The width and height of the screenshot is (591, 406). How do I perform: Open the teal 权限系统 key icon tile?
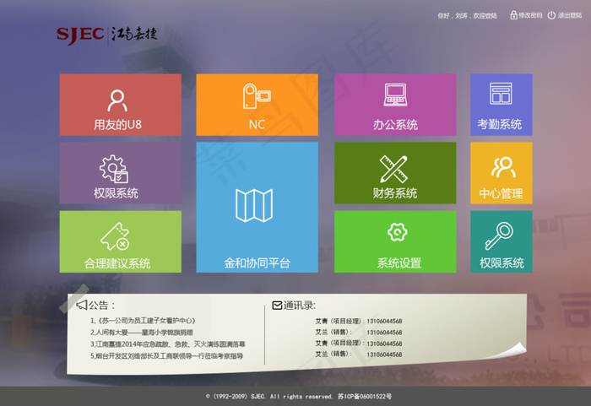[502, 241]
